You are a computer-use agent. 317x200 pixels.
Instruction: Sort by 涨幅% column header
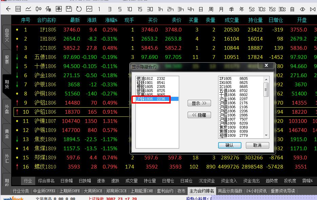pyautogui.click(x=111, y=20)
